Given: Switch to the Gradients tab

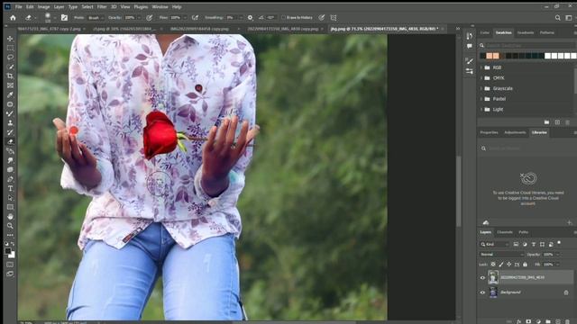Looking at the screenshot, I should tap(525, 32).
